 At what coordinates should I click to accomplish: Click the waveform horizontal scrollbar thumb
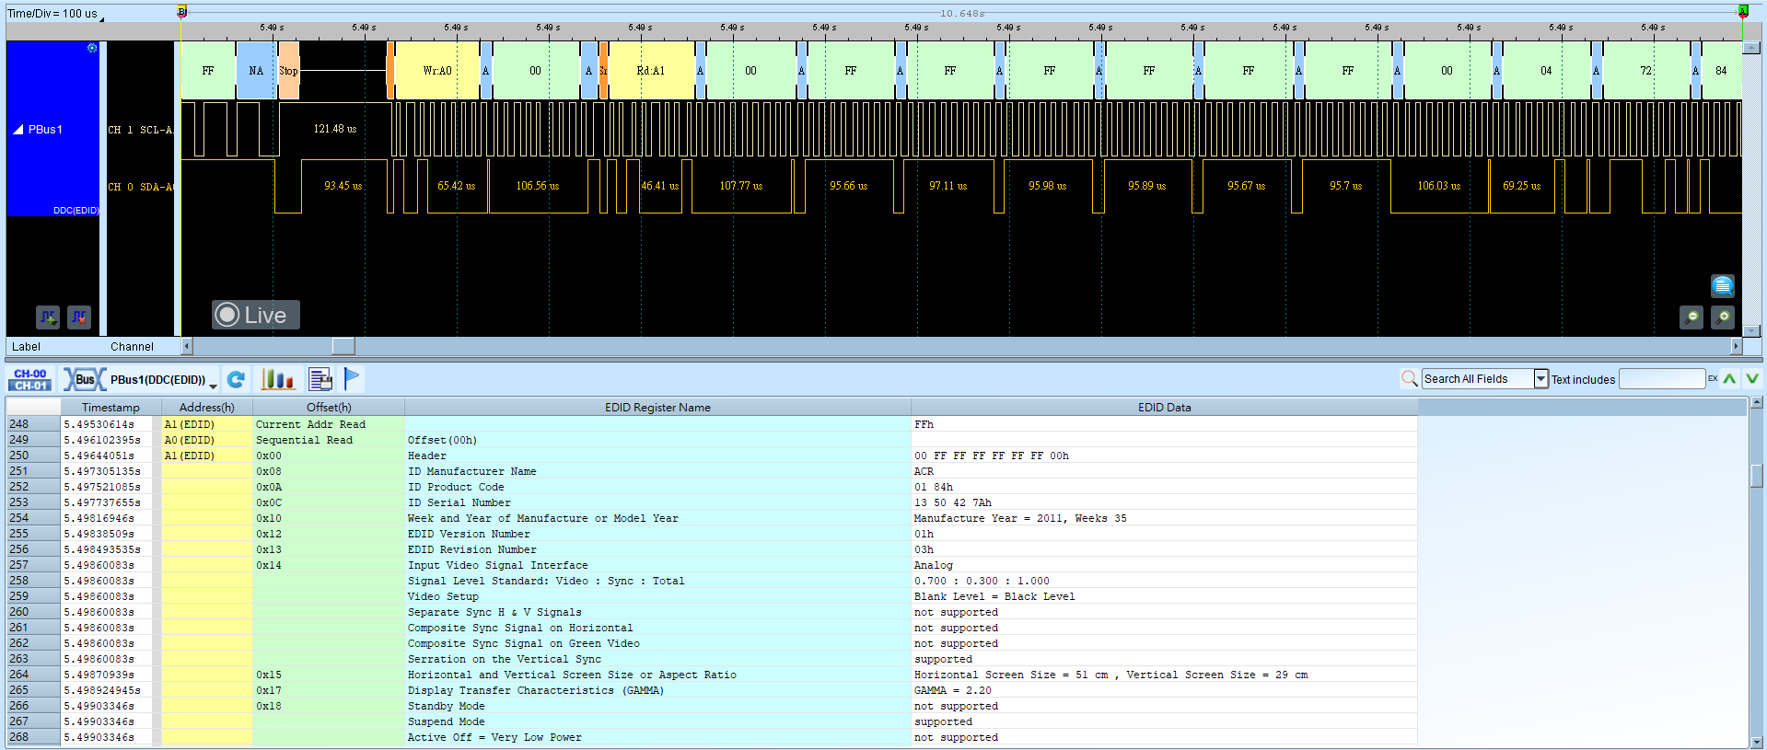click(343, 346)
